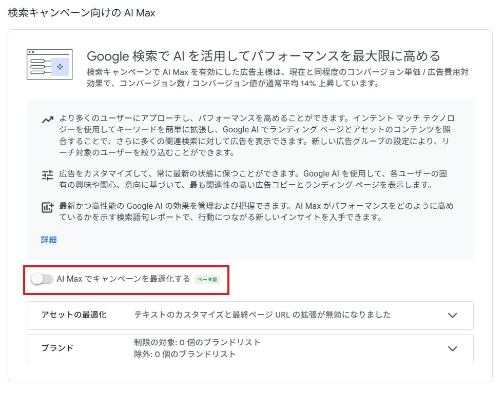Click the Google 検索で AI を活用 headline

pyautogui.click(x=263, y=56)
